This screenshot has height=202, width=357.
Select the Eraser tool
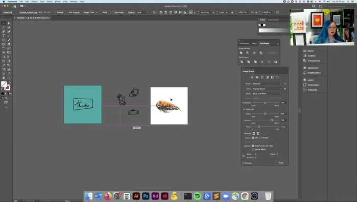(9, 44)
